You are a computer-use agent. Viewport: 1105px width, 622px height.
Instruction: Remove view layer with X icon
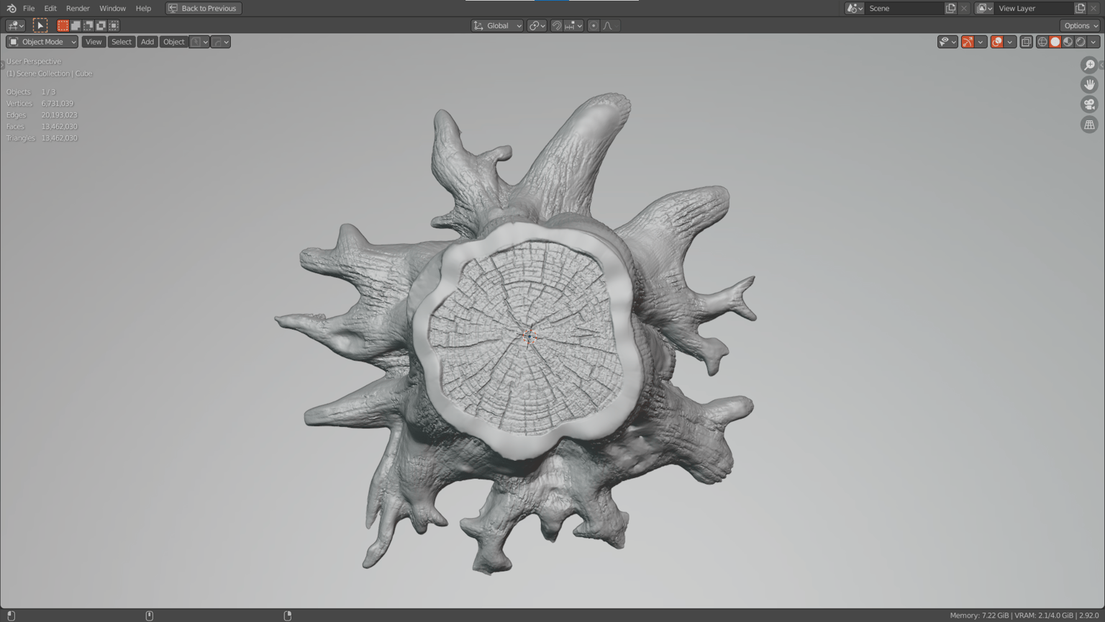(1093, 8)
